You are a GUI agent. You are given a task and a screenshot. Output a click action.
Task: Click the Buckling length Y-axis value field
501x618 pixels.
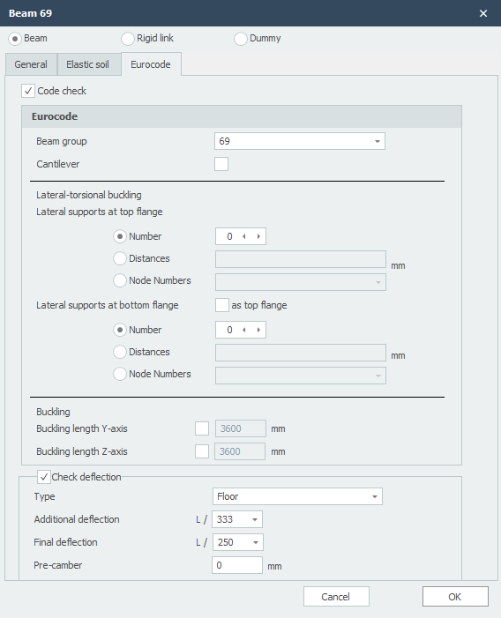click(241, 428)
